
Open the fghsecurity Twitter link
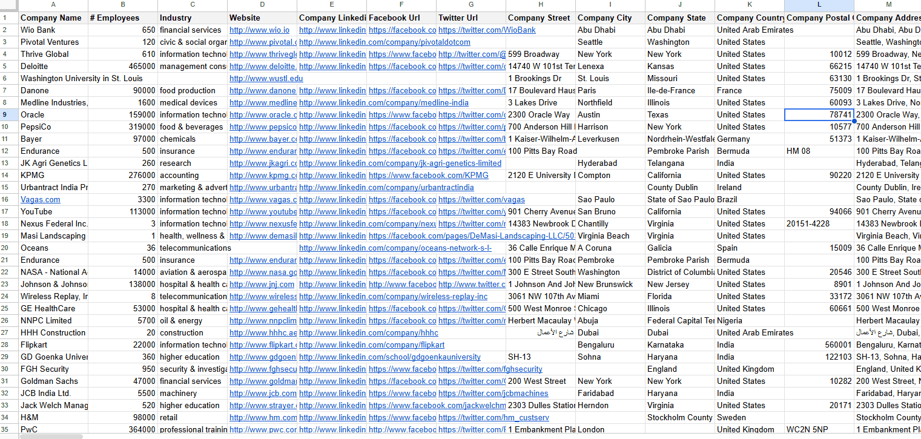tap(490, 369)
